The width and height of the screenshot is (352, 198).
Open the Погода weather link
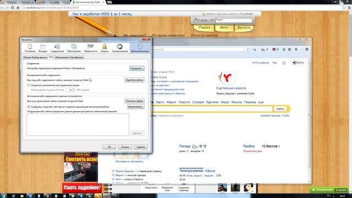pyautogui.click(x=185, y=146)
